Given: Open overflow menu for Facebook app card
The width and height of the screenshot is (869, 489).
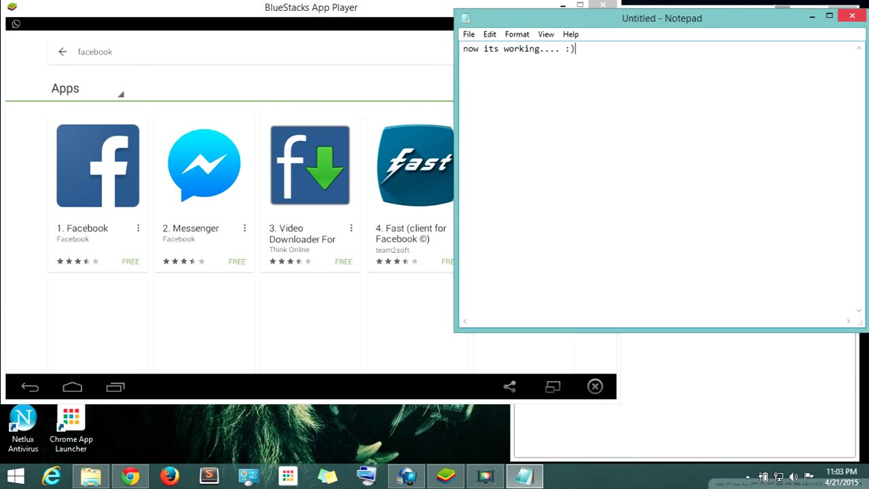Looking at the screenshot, I should click(138, 228).
